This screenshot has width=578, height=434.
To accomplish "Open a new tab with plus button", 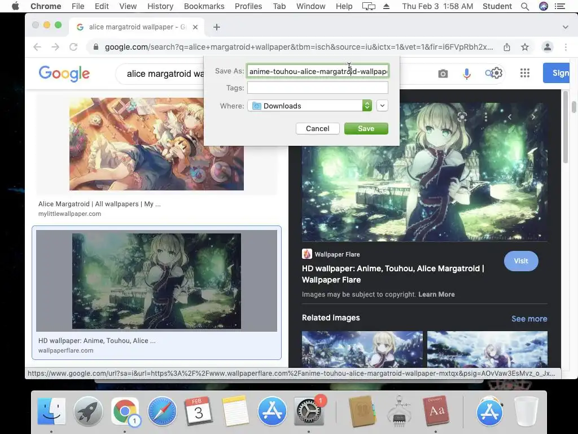I will click(216, 27).
